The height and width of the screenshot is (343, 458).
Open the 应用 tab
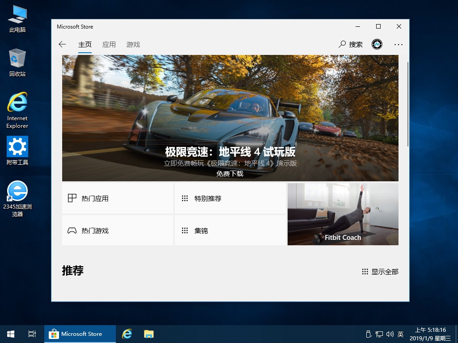[109, 44]
